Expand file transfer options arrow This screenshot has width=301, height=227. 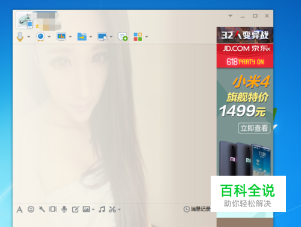click(91, 37)
